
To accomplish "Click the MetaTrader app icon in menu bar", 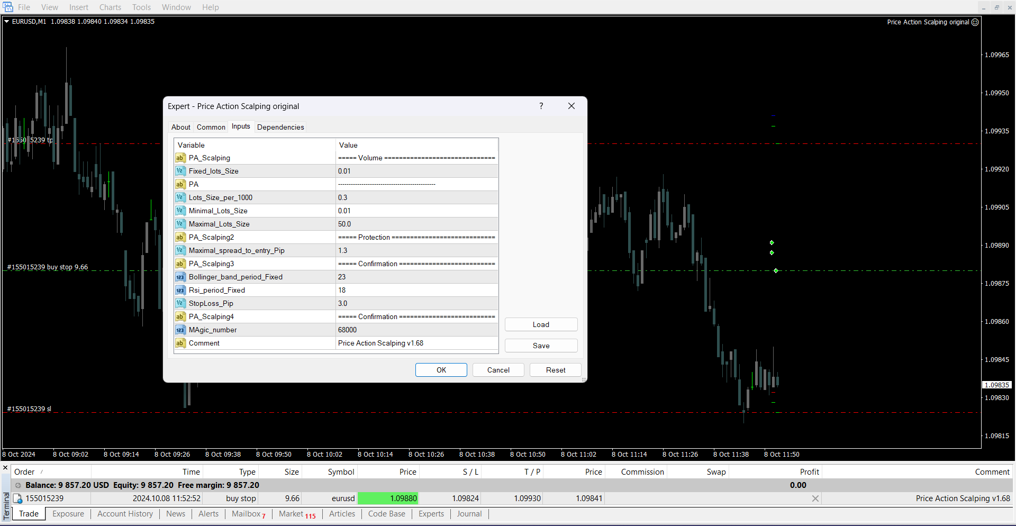I will (x=8, y=7).
